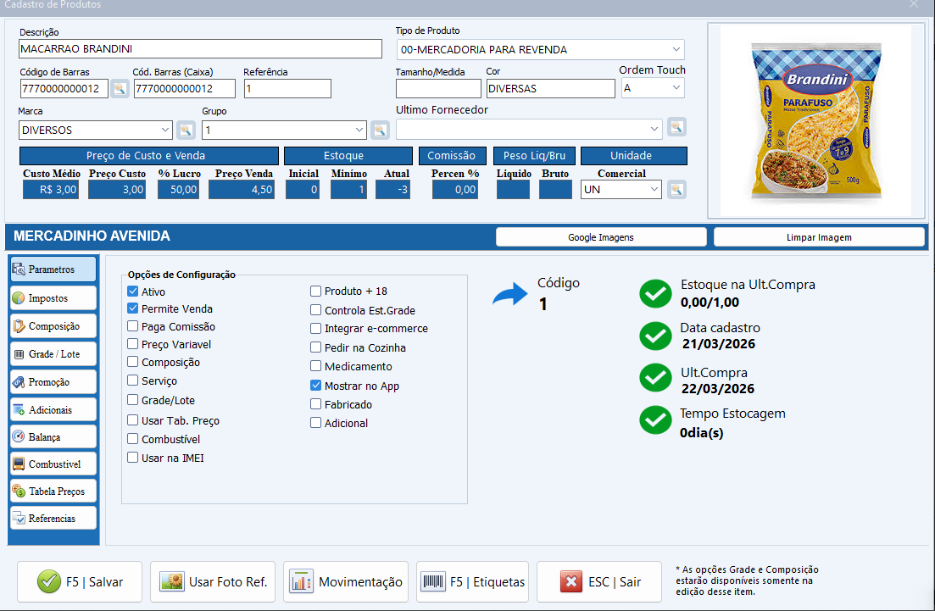This screenshot has width=935, height=611.
Task: Click the Brandini product image thumbnail
Action: [x=815, y=121]
